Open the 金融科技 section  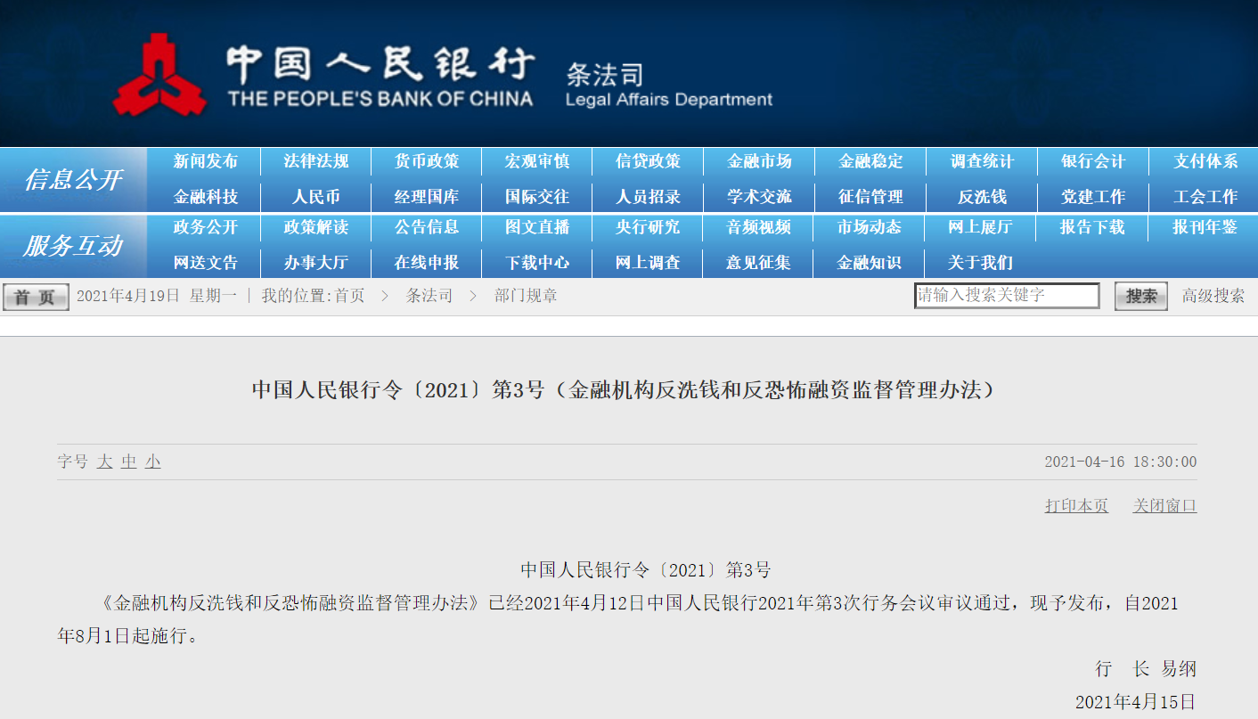pyautogui.click(x=206, y=197)
